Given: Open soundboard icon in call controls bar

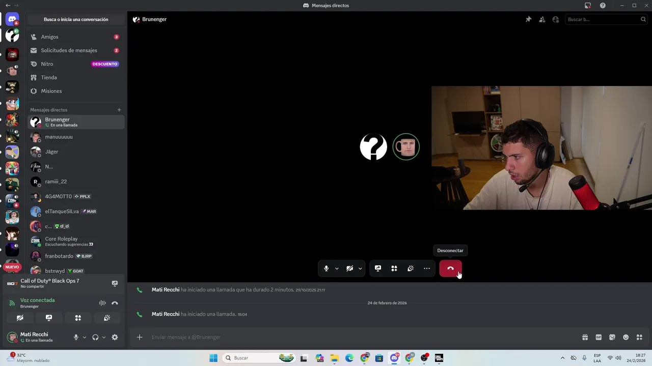Looking at the screenshot, I should tap(411, 268).
